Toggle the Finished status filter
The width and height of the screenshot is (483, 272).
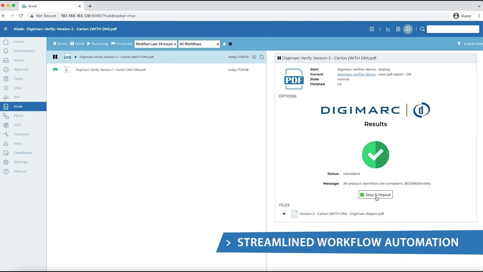121,44
